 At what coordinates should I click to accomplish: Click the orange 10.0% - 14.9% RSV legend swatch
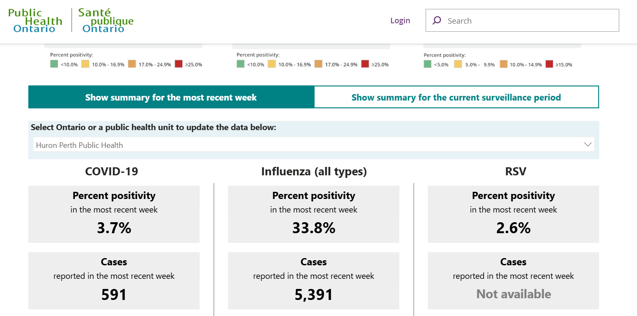point(503,64)
